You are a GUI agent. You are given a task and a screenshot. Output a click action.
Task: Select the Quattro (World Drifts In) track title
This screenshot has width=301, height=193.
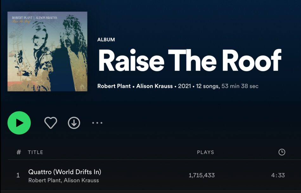tap(65, 172)
